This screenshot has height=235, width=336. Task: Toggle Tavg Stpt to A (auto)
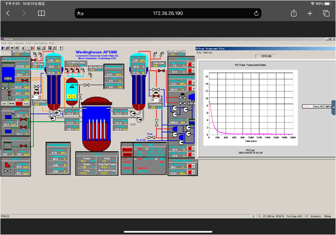coord(190,89)
